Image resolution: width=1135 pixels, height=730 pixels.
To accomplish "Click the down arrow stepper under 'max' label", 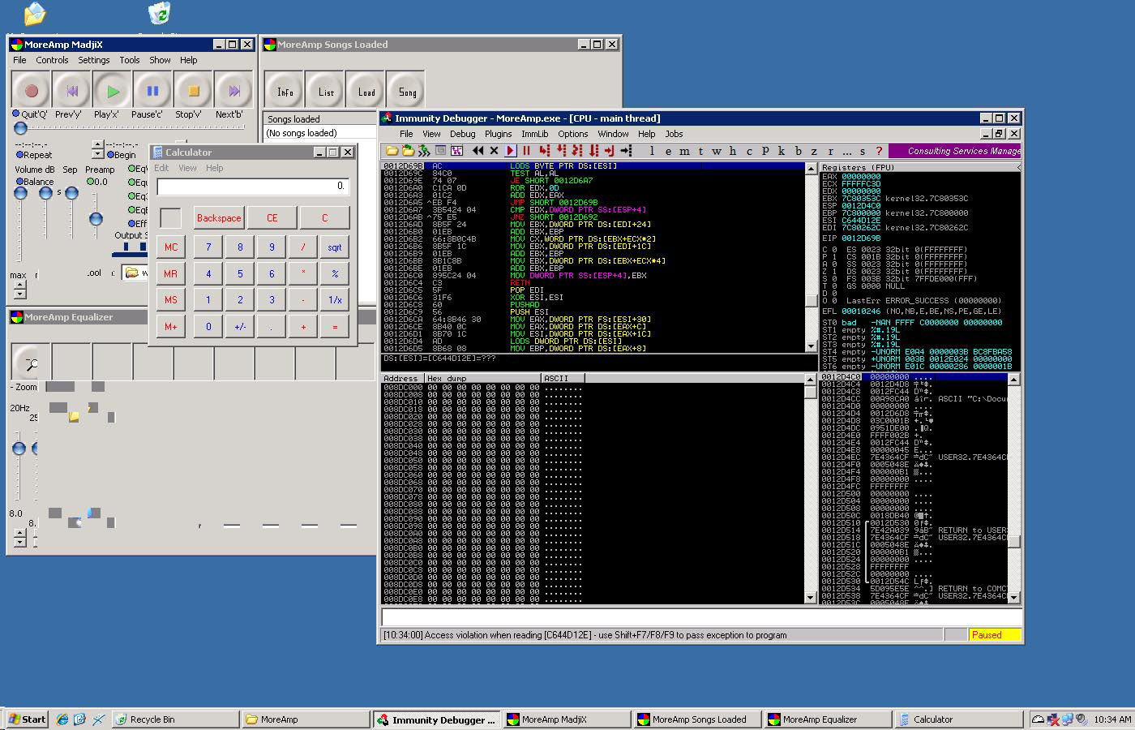I will pyautogui.click(x=19, y=294).
